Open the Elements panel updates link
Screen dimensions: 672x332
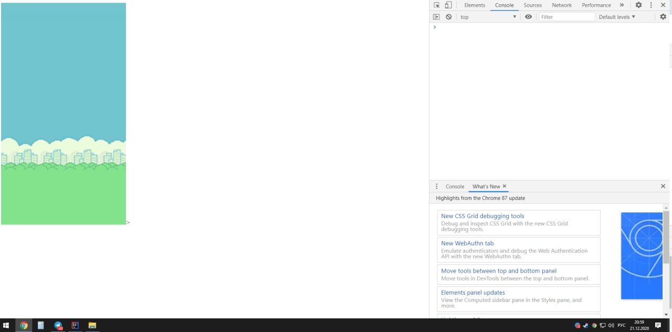click(x=473, y=293)
